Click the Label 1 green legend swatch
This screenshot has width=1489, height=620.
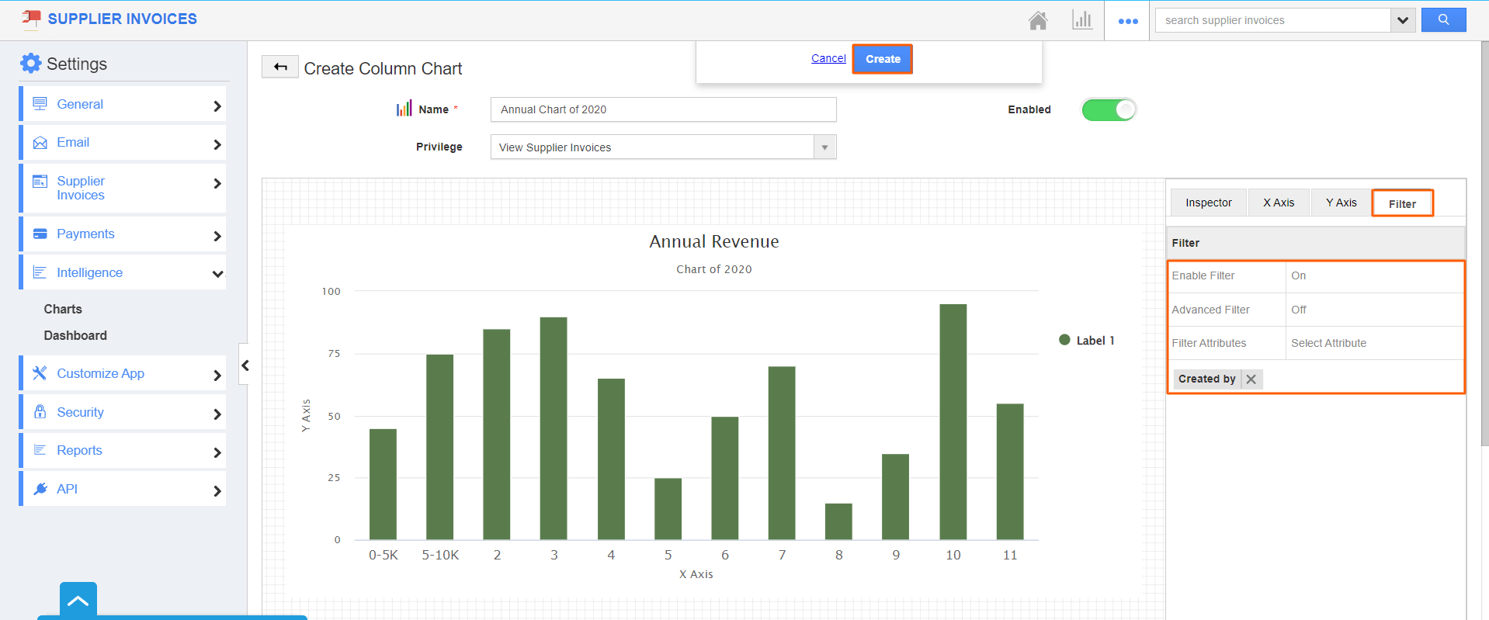point(1064,340)
